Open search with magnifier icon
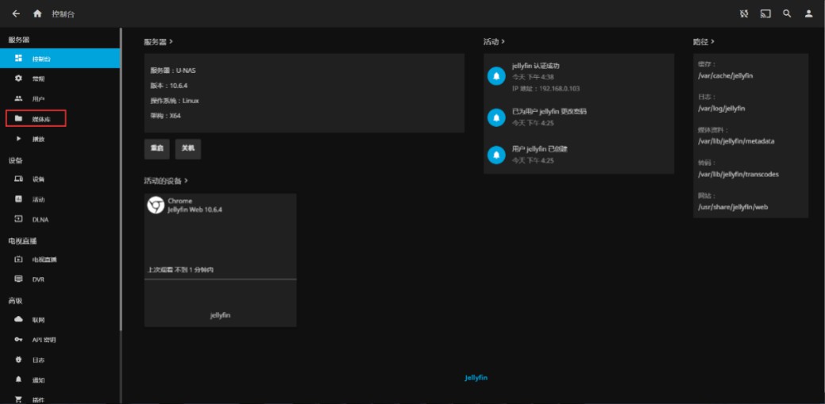The height and width of the screenshot is (404, 825). click(x=787, y=14)
